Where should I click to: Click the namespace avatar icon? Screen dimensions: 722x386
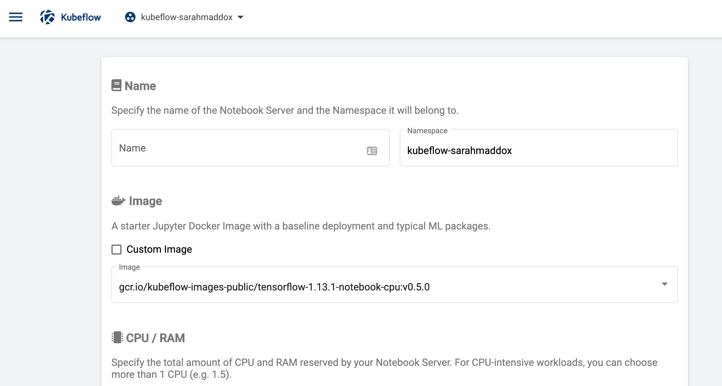(x=130, y=17)
